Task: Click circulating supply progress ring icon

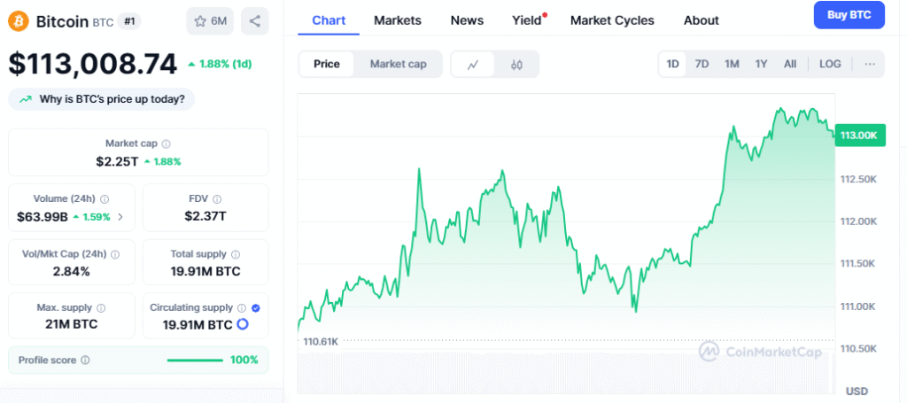Action: [243, 324]
